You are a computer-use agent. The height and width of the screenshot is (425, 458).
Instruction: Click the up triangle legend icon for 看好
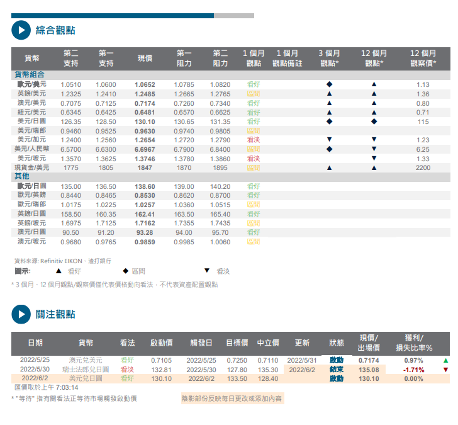tap(59, 271)
